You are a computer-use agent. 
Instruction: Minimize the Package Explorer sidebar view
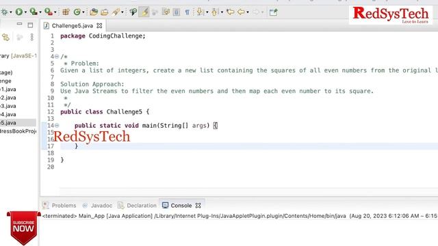coord(19,25)
